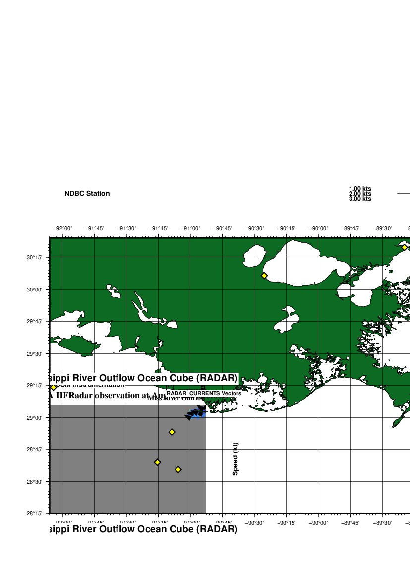
Task: Click the westernmost yellow diamond in the gray region
Action: point(157,462)
